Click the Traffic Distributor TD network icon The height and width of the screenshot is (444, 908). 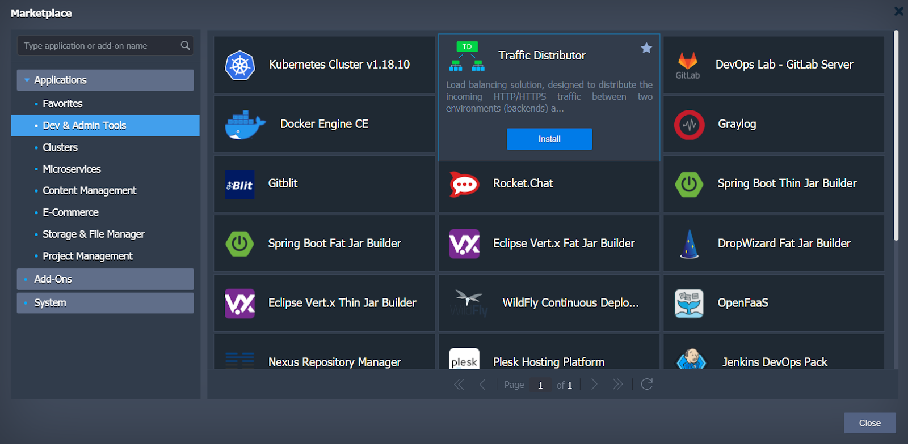click(466, 56)
